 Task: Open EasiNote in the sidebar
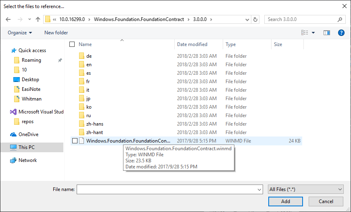pos(31,89)
